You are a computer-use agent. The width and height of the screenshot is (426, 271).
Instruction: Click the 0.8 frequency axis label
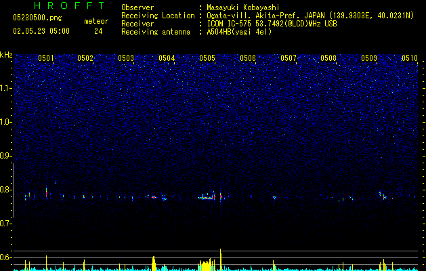(x=5, y=190)
